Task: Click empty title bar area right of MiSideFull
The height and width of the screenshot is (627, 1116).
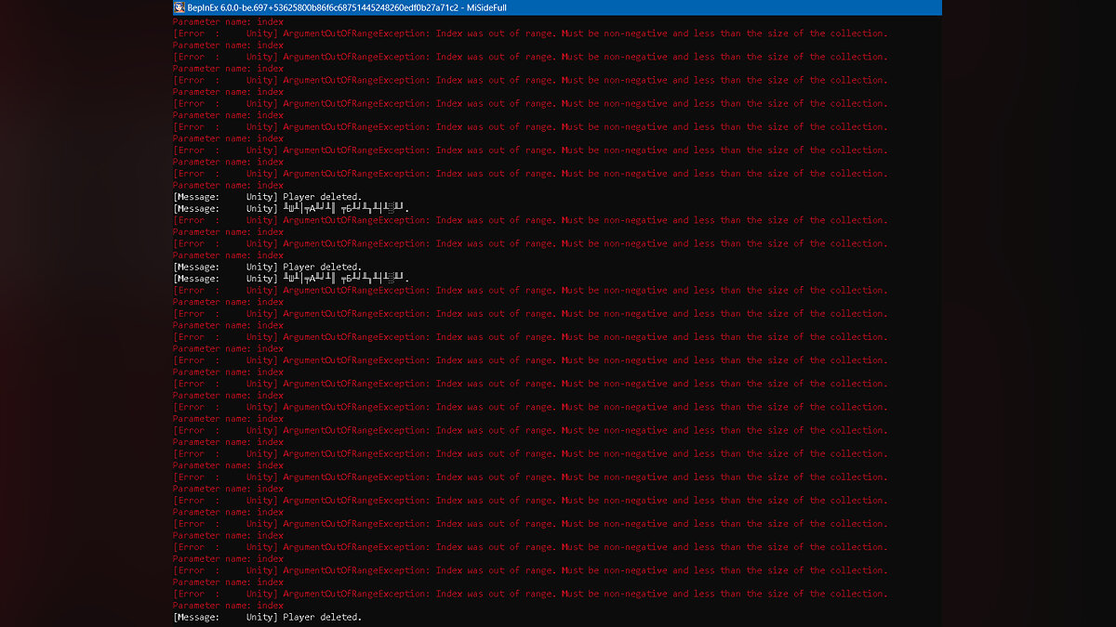Action: tap(725, 7)
